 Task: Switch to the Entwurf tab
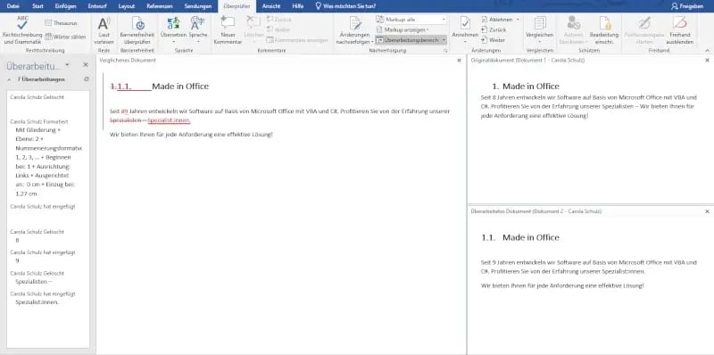(97, 6)
